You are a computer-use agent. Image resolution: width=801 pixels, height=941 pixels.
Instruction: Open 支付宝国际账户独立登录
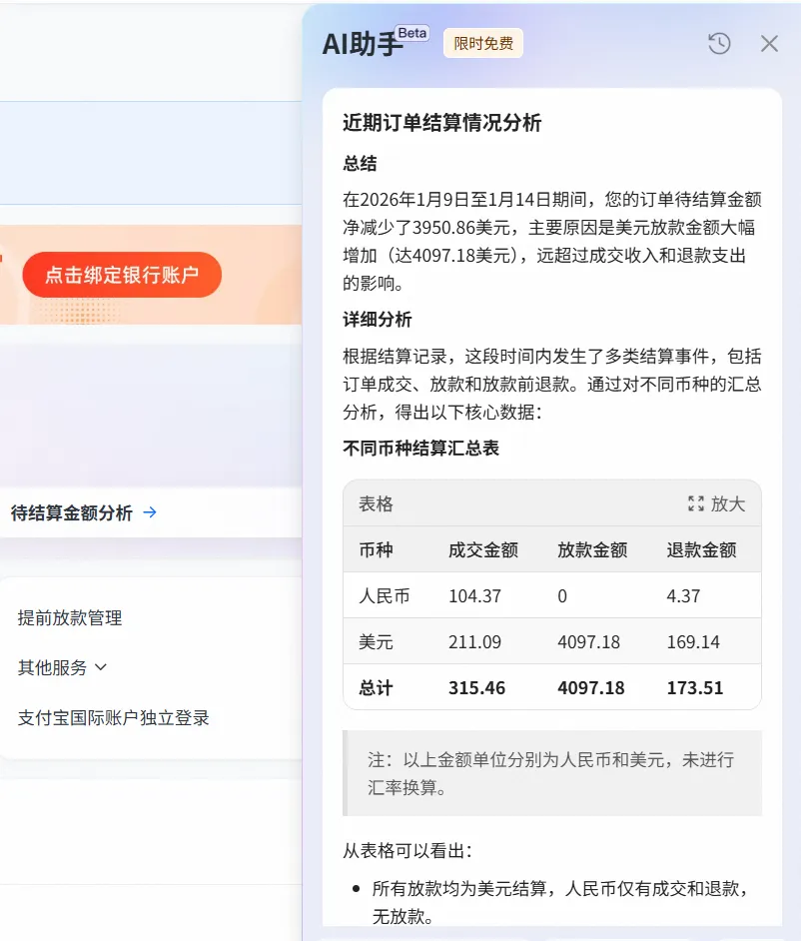(x=114, y=717)
